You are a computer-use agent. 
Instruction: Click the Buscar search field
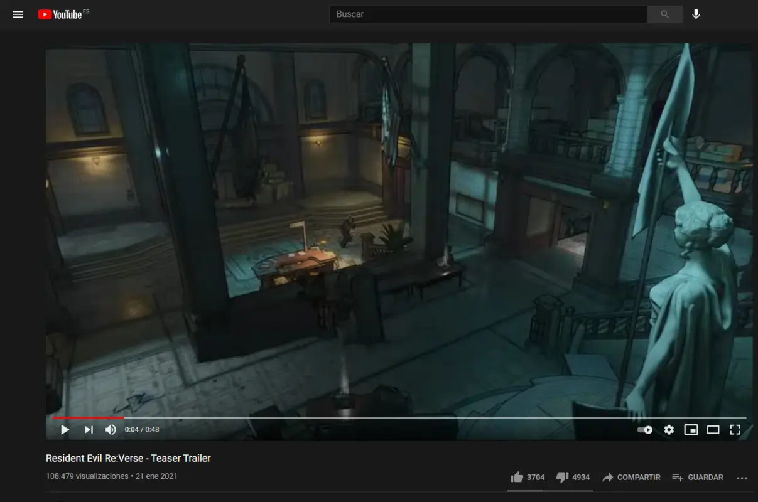[487, 14]
